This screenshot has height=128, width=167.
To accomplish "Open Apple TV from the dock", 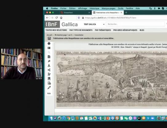I will pos(139,118).
